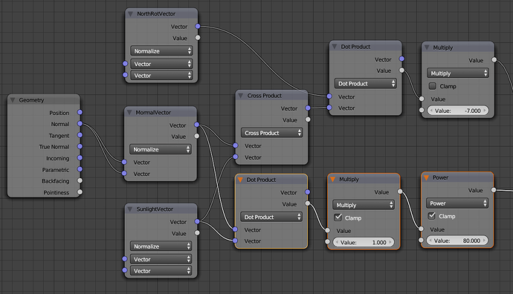Click Geometry Position output socket
This screenshot has height=294, width=513.
80,112
